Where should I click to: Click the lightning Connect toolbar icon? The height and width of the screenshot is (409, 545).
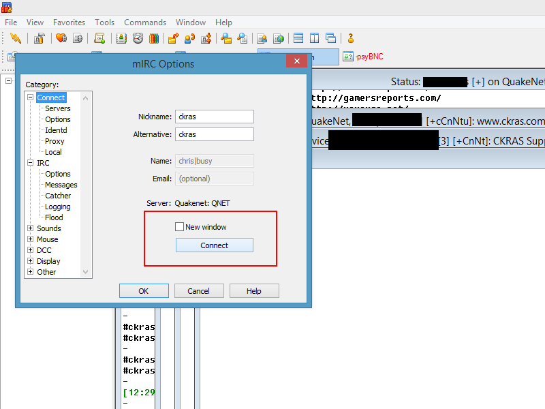tap(15, 38)
